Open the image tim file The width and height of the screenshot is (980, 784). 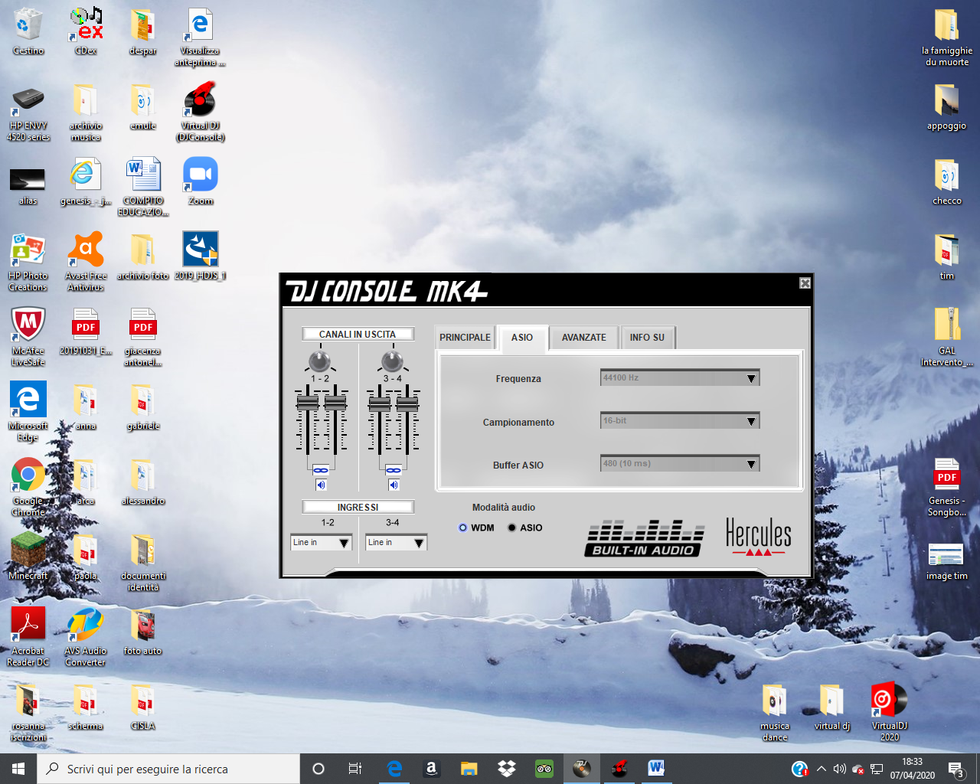947,562
